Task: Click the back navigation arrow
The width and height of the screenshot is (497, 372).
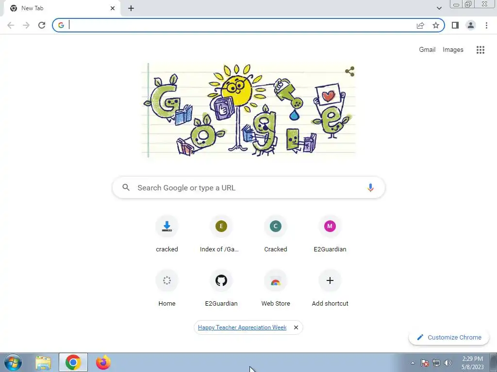Action: [x=11, y=25]
